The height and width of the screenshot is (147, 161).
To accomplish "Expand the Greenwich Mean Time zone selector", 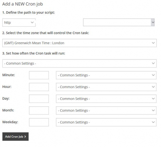I will (x=79, y=43).
